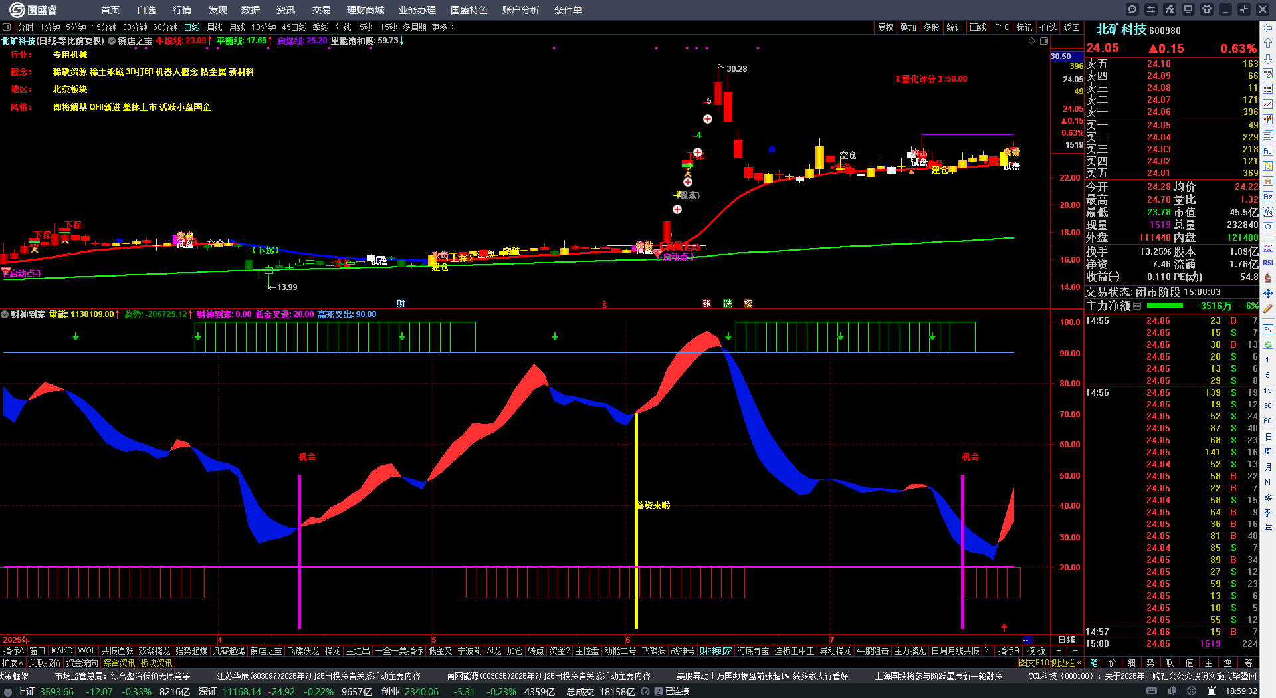Image resolution: width=1276 pixels, height=698 pixels.
Task: Toggle 标记 marker option
Action: [x=1025, y=27]
